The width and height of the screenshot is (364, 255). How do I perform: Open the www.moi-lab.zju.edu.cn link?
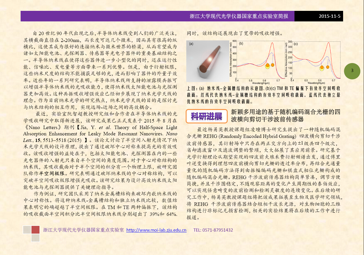click(x=156, y=230)
